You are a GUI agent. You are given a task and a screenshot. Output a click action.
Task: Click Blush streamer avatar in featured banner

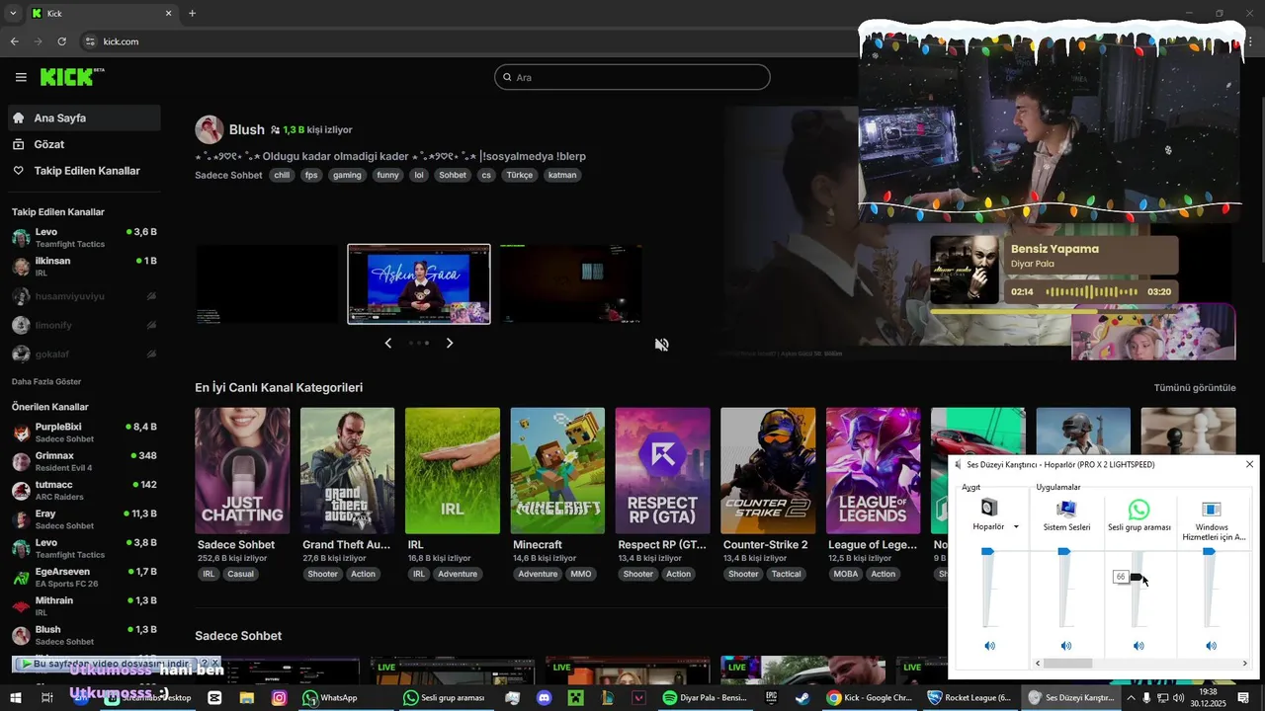[209, 129]
